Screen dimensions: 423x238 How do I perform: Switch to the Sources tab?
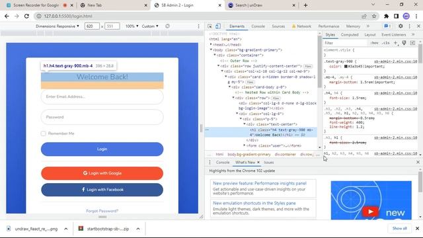278,26
